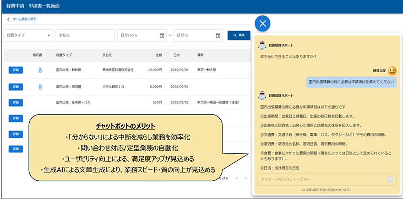Click the chat line ⑥日当：当社規定の日当
This screenshot has width=403, height=199.
coord(280,168)
